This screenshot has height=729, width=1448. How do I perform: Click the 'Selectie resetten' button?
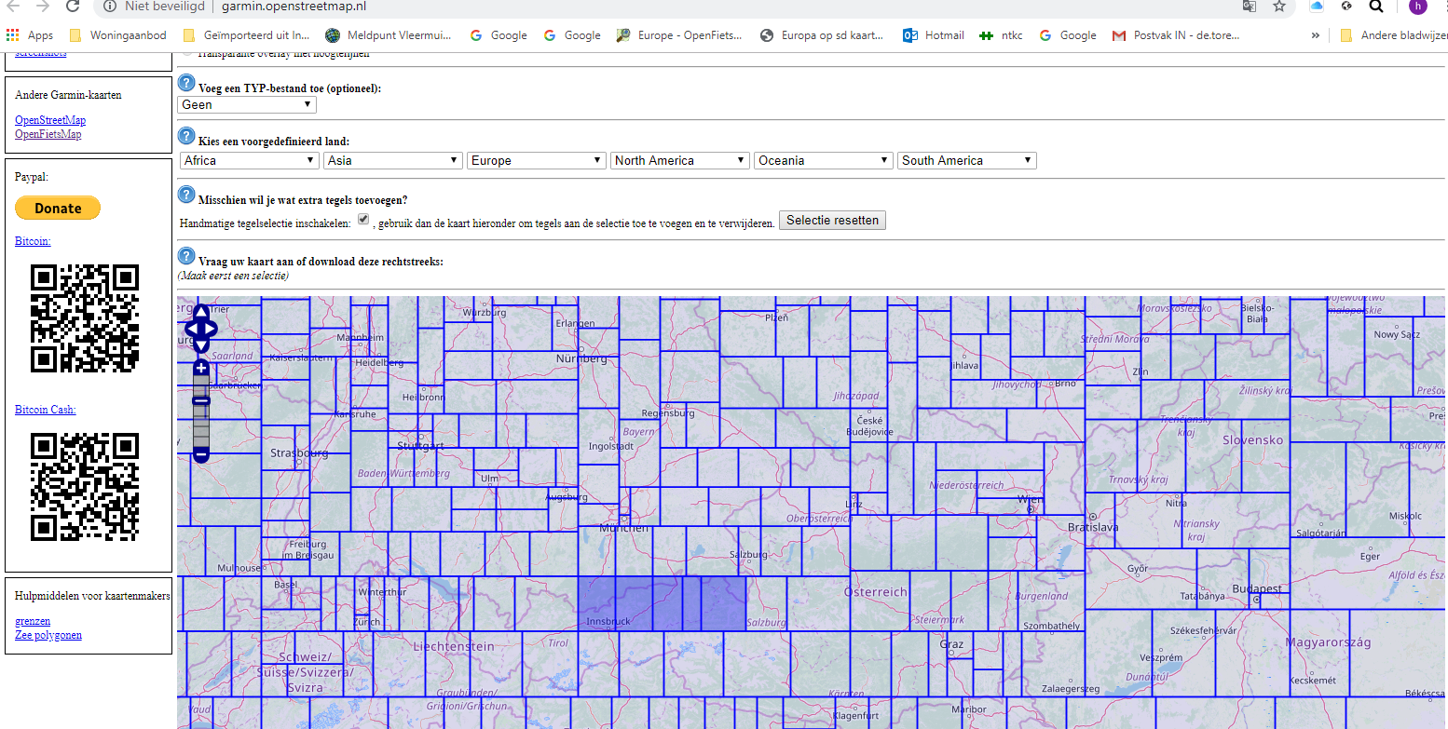[832, 221]
